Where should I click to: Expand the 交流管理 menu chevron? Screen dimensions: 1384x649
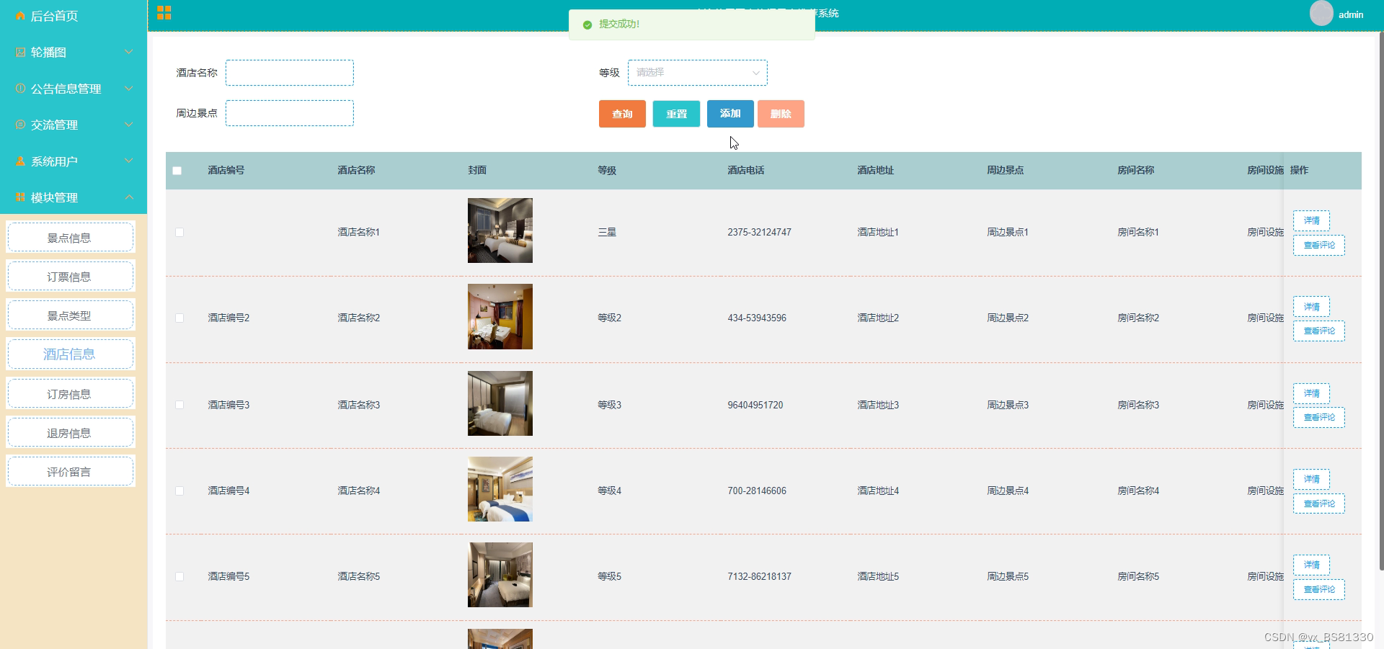click(x=129, y=125)
